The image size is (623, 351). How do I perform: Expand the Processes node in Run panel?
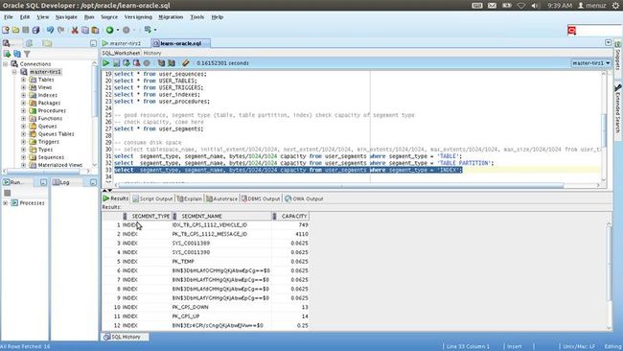click(x=6, y=202)
